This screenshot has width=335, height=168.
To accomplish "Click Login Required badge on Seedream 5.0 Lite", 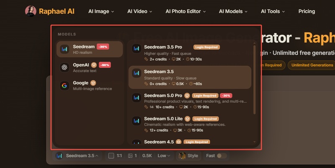I will pyautogui.click(x=206, y=119).
